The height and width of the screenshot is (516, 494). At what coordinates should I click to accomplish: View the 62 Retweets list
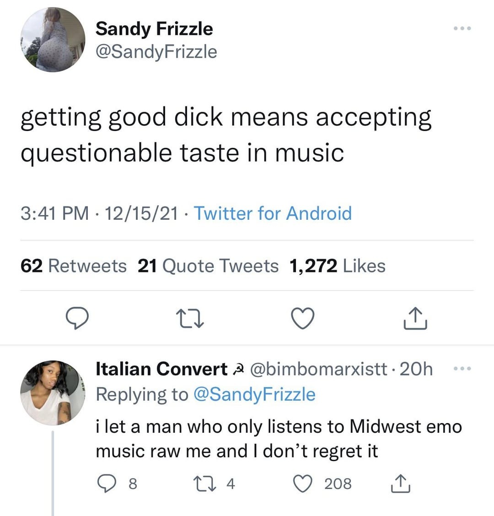(x=74, y=266)
